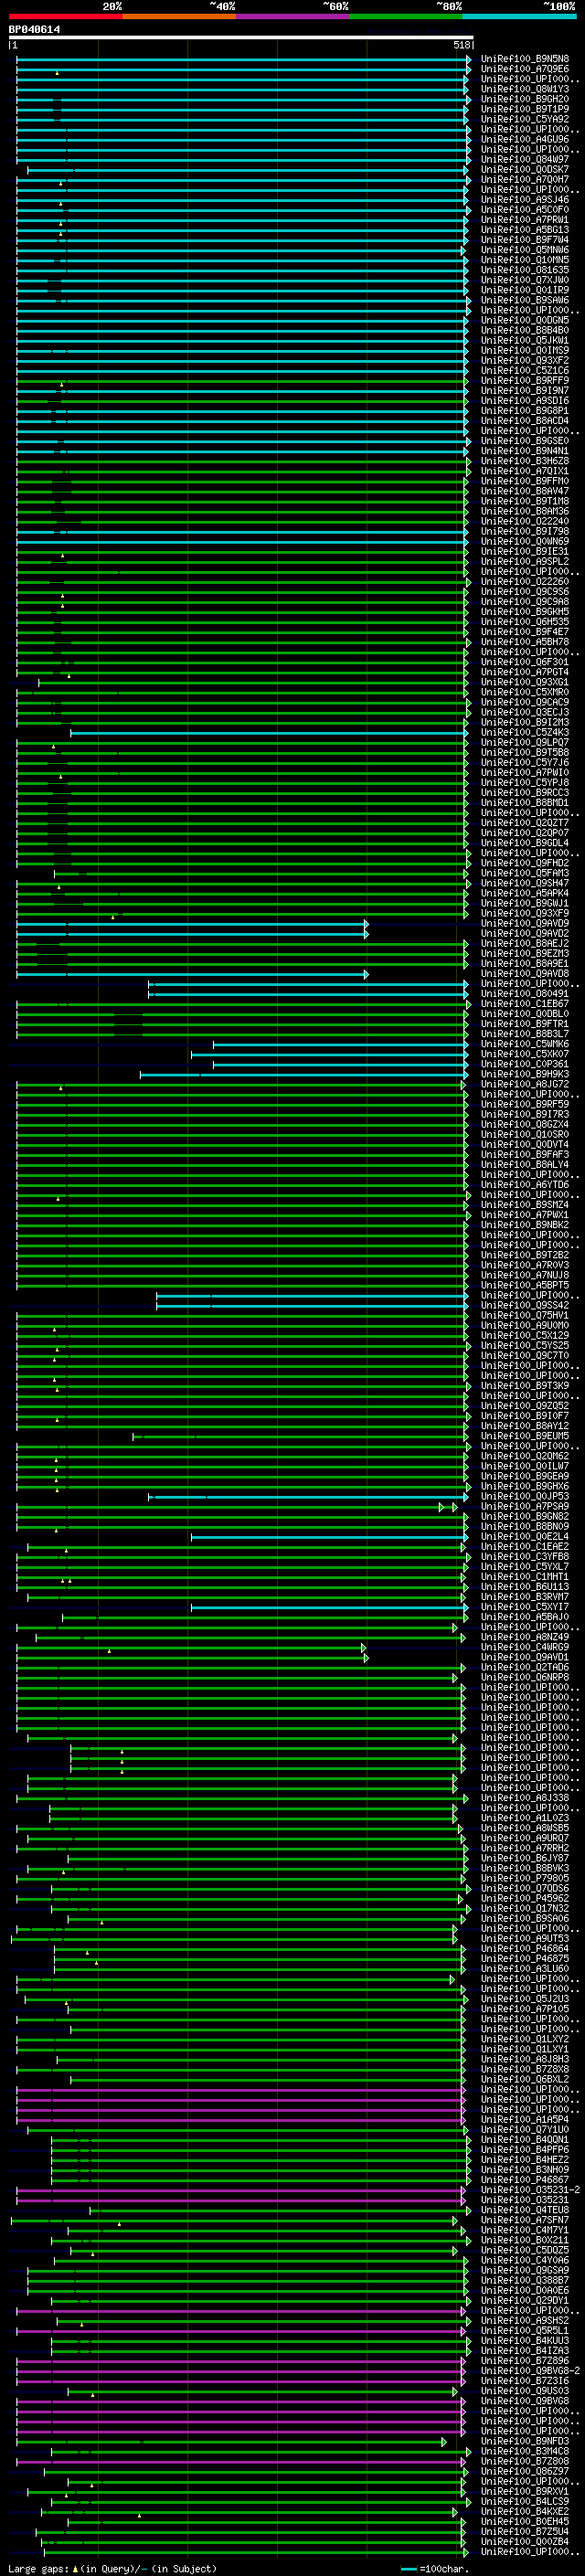Open the UniRef100_C5YA92 hit
585x2576 pixels.
click(x=524, y=119)
